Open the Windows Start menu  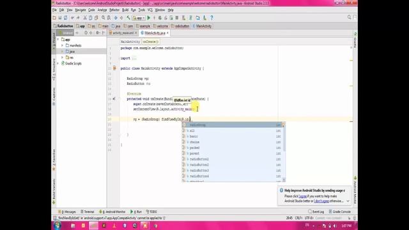click(x=57, y=226)
